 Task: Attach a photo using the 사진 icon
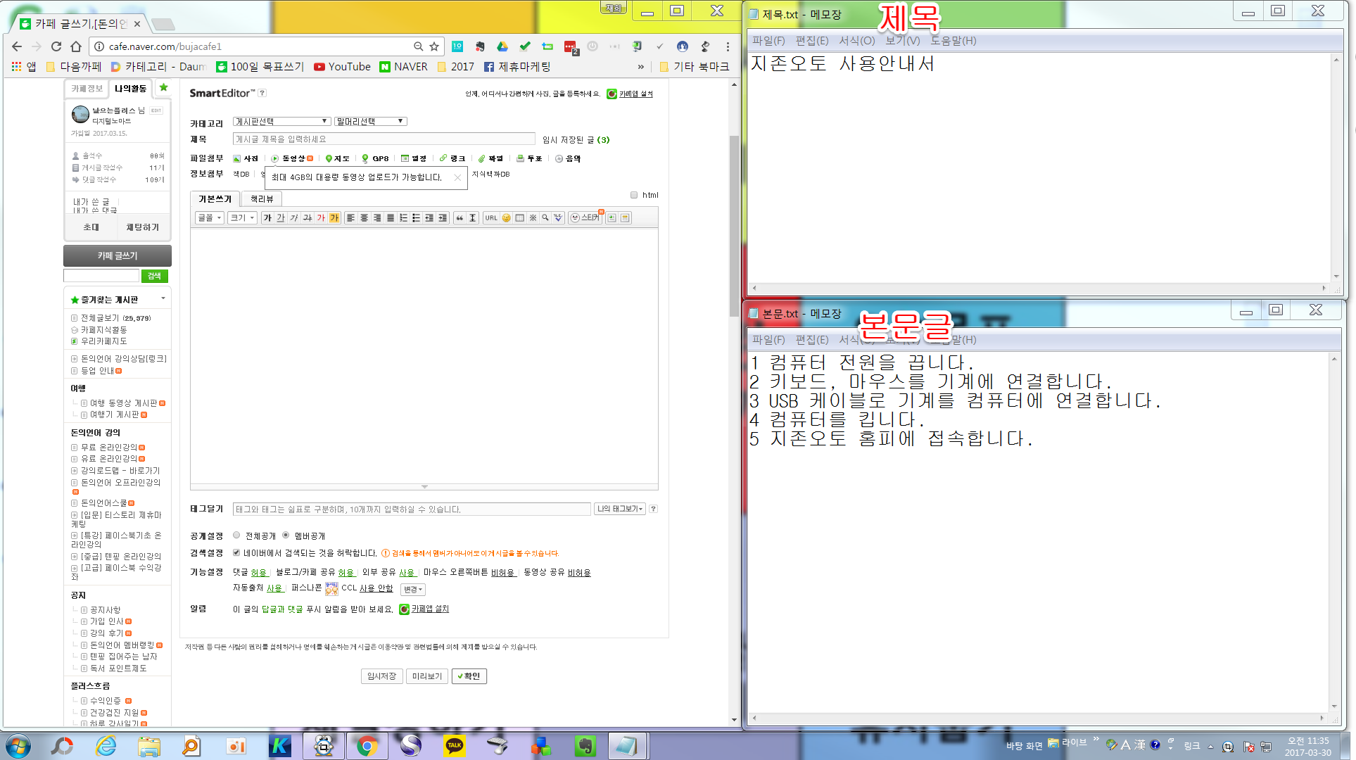click(246, 158)
